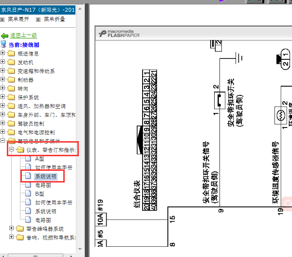
Task: Expand the 概述信息 folder node
Action: [x=2, y=53]
